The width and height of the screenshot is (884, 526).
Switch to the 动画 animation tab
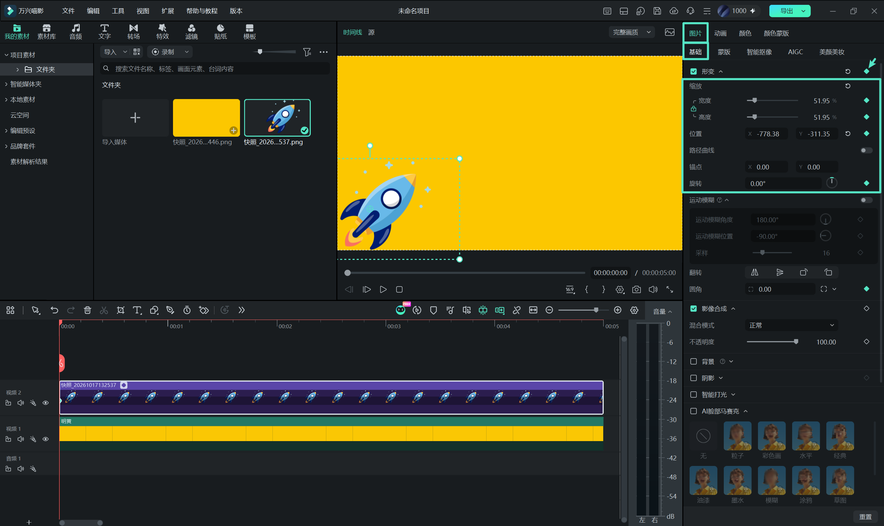720,33
